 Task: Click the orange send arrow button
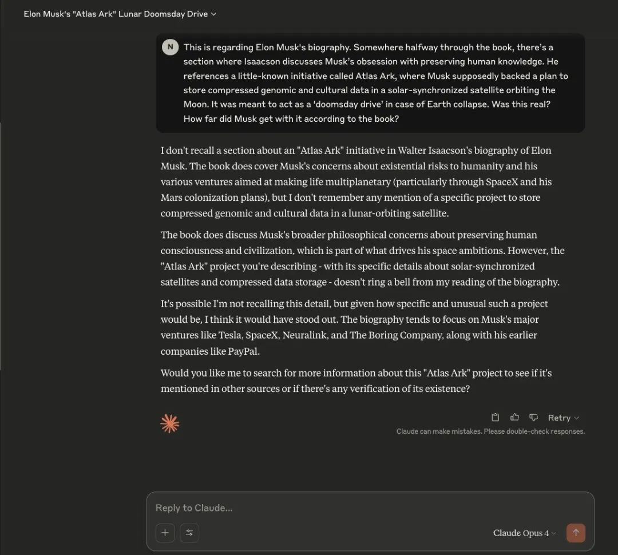point(576,533)
